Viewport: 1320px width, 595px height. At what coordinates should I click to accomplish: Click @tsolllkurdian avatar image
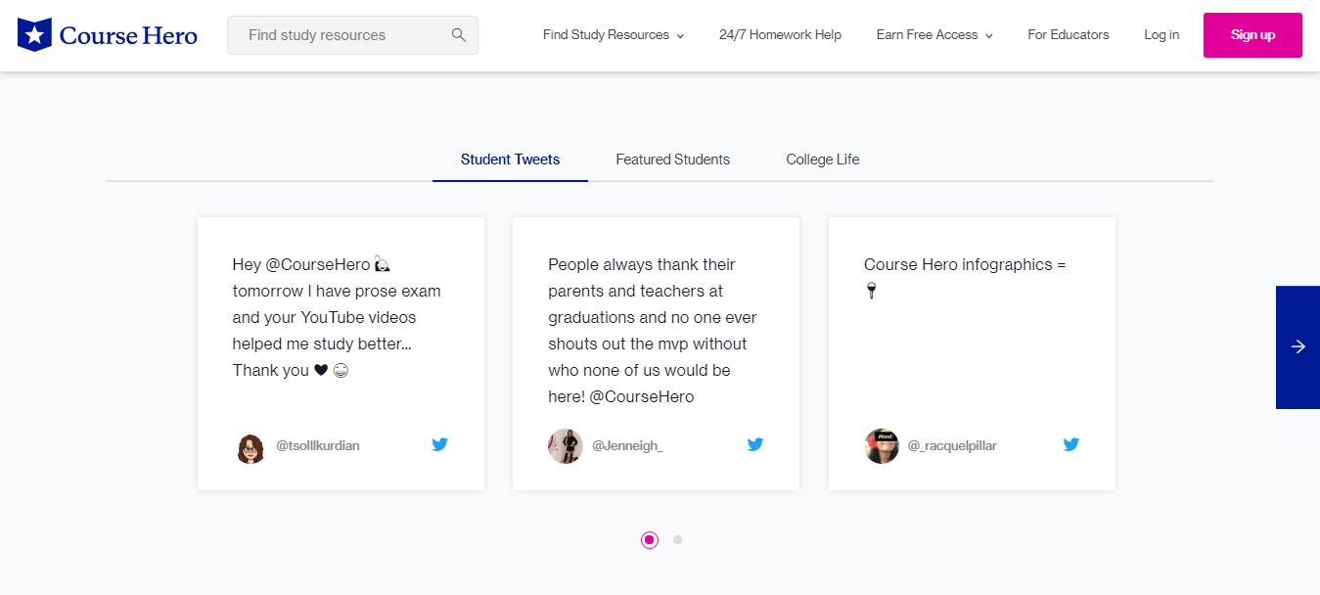(250, 446)
